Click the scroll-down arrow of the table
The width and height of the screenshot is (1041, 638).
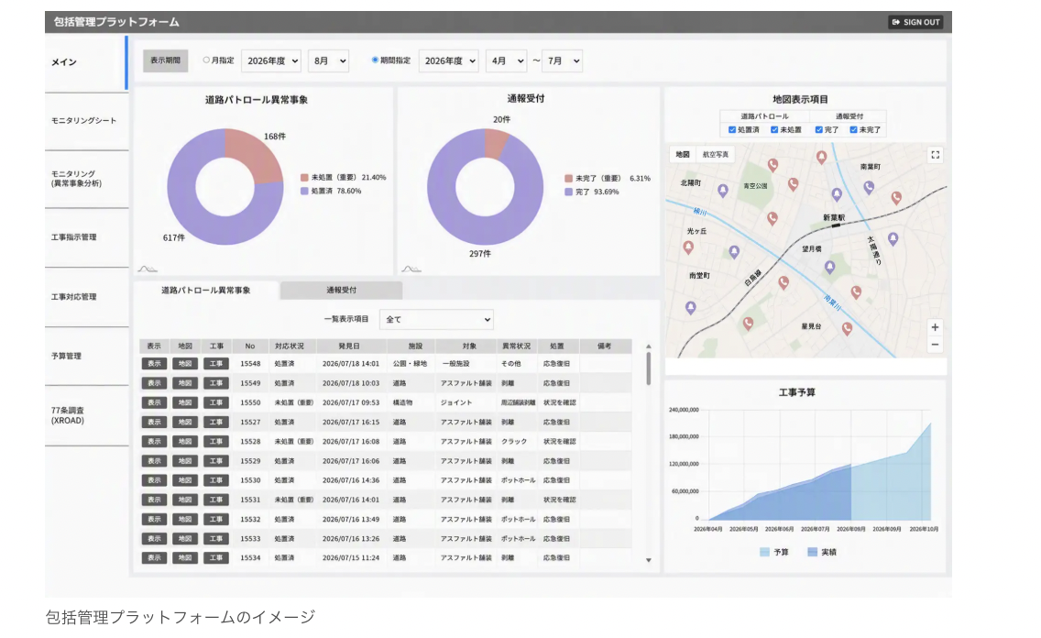(x=649, y=560)
